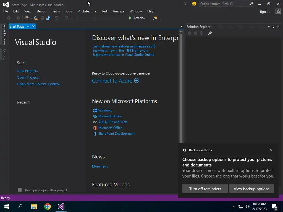283x212 pixels.
Task: Click Open from Source Control... link
Action: click(x=39, y=84)
